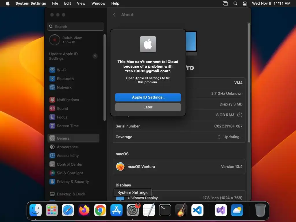Click the 8 GB RAM value
The image size is (296, 222).
click(x=225, y=115)
